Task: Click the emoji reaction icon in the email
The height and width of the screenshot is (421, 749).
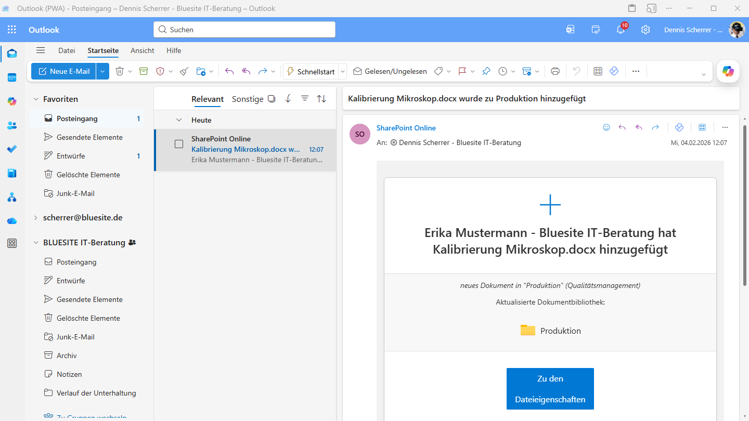Action: (x=606, y=127)
